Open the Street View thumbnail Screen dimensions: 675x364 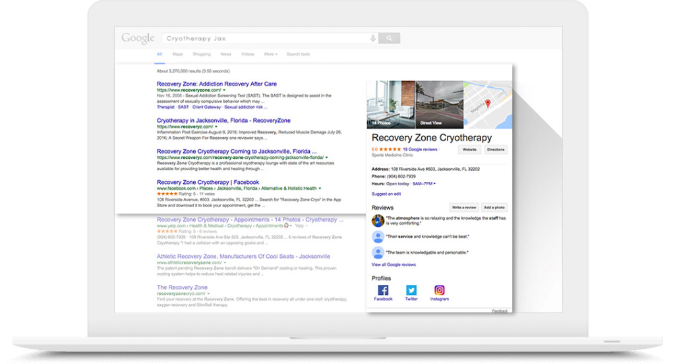click(440, 105)
